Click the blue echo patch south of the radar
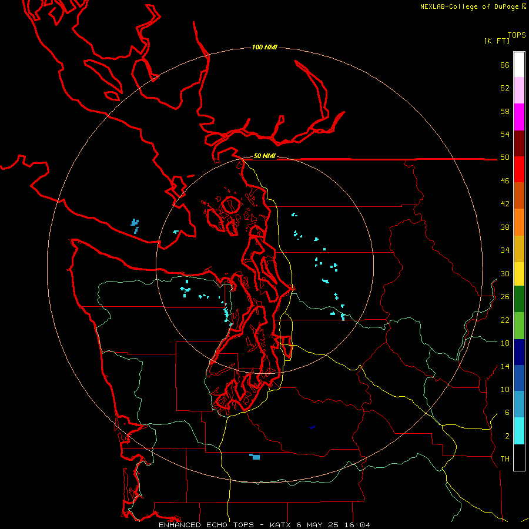The height and width of the screenshot is (529, 529). click(255, 457)
